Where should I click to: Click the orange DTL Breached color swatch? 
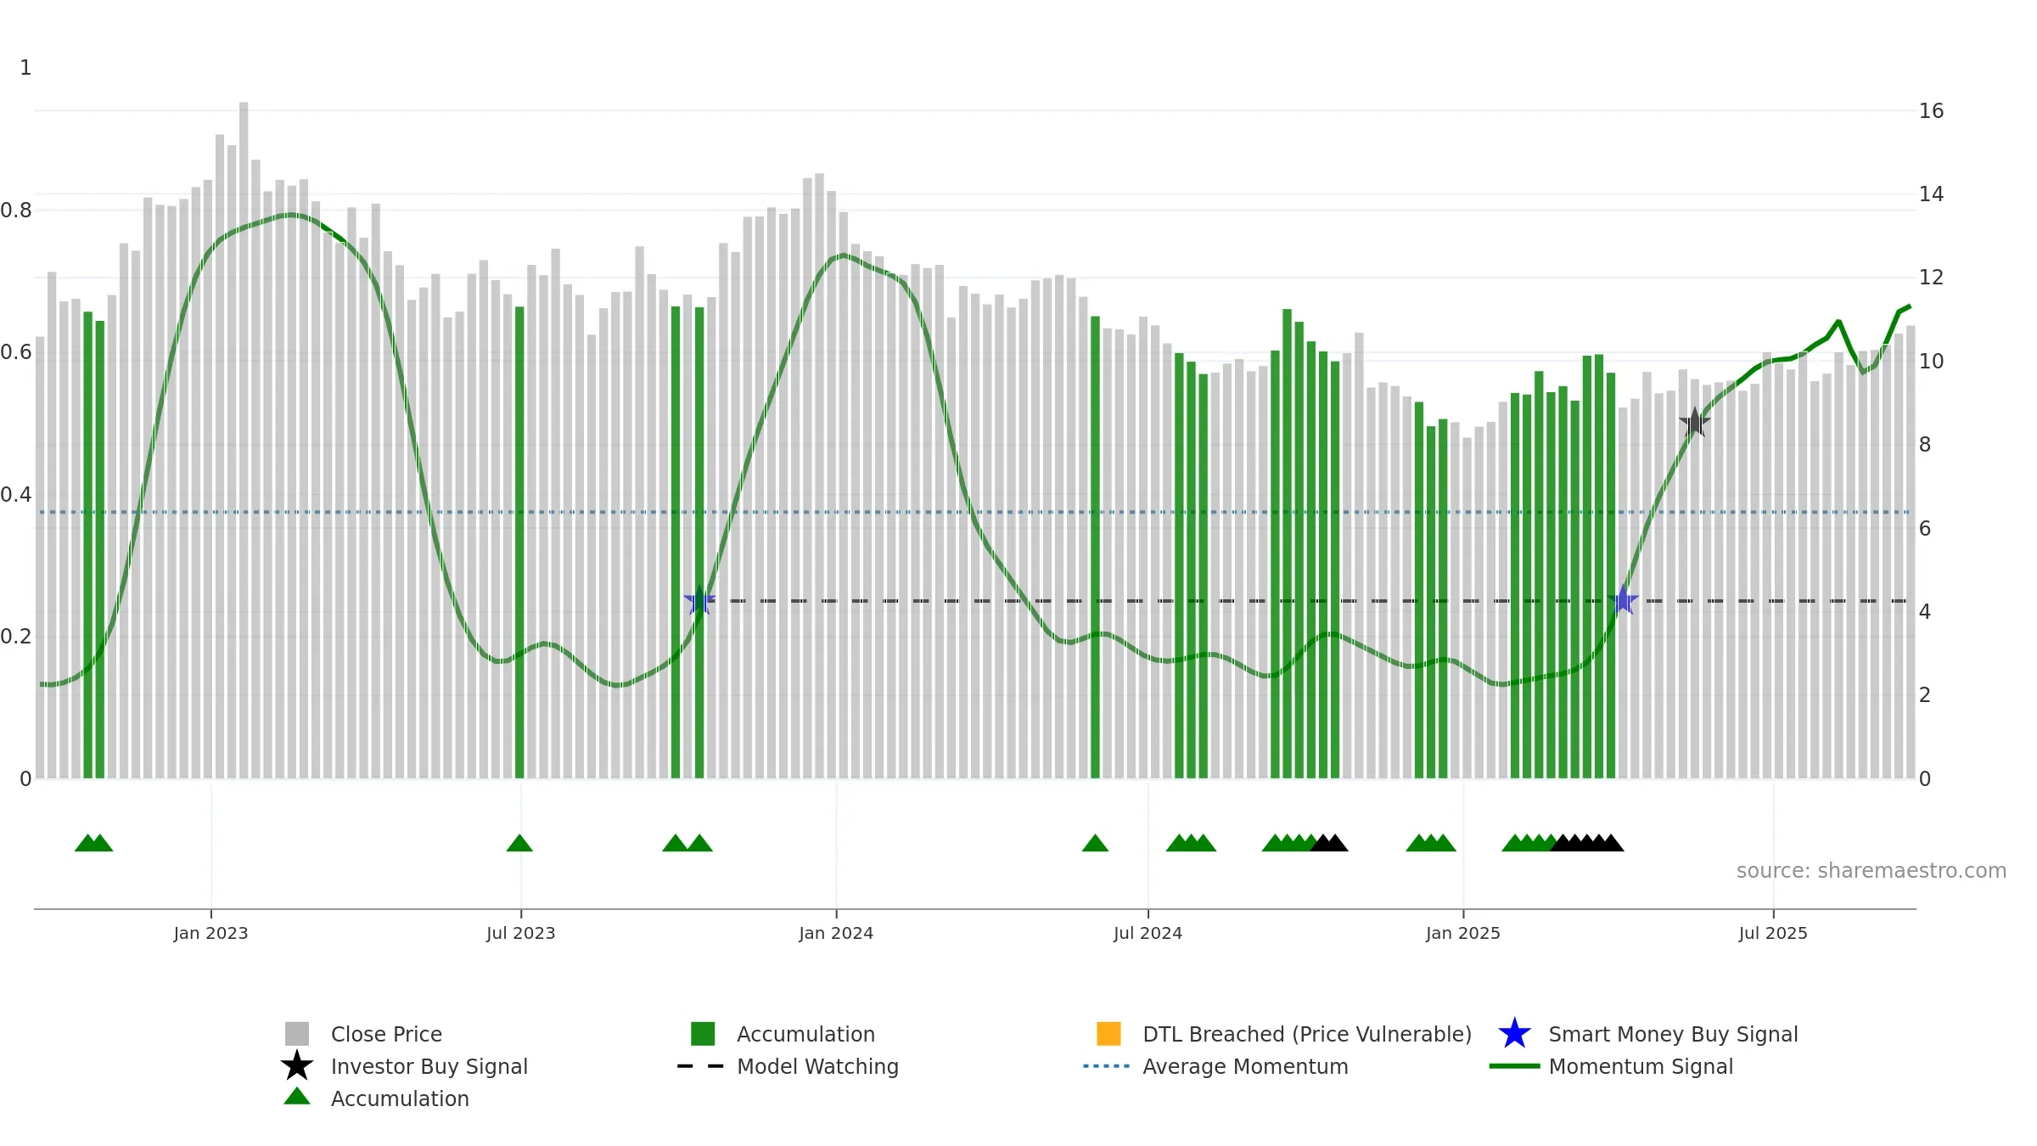tap(1108, 1034)
